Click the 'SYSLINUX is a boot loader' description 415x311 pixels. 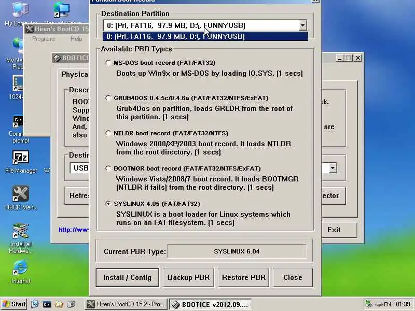click(203, 218)
